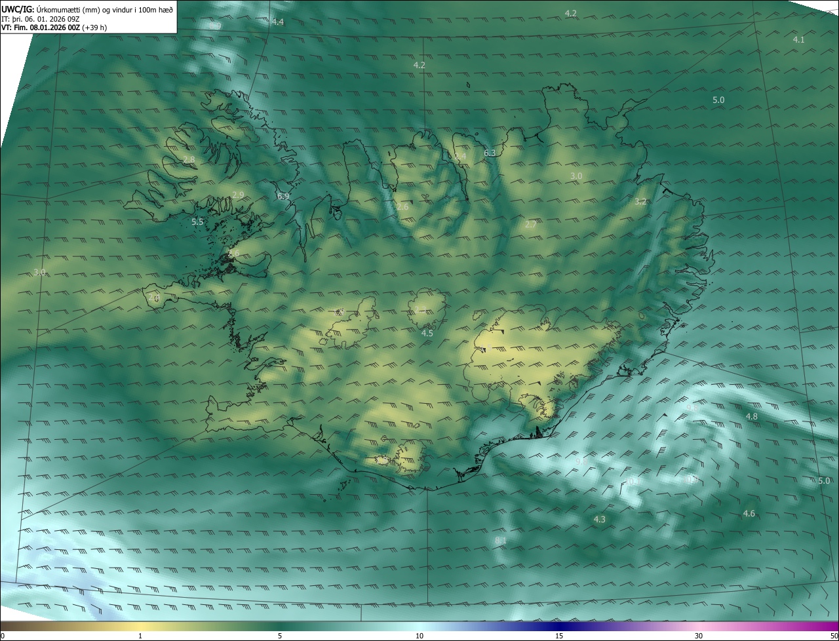Viewport: 839px width, 641px height.
Task: Click the 5.5 value label
Action: tap(197, 223)
